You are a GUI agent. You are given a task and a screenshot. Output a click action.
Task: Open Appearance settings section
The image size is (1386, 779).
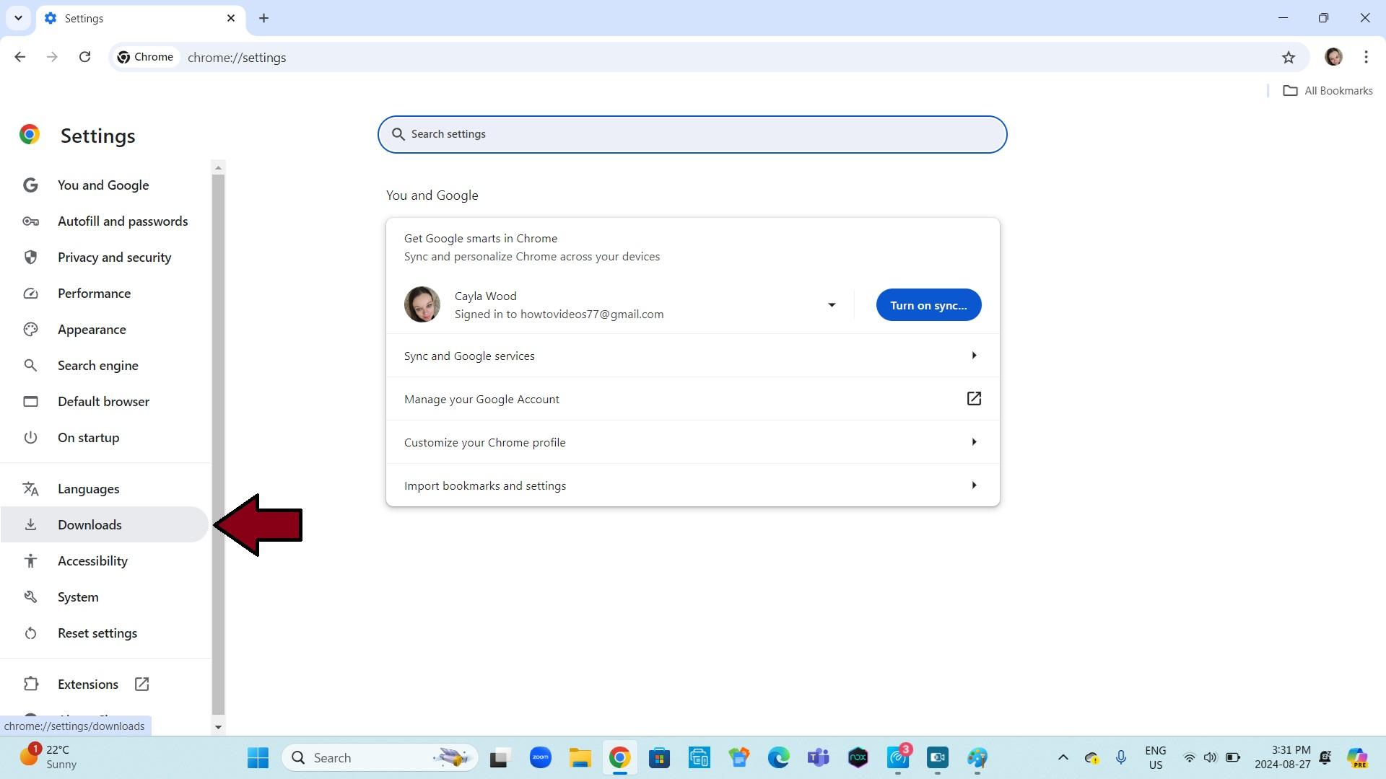click(x=105, y=330)
